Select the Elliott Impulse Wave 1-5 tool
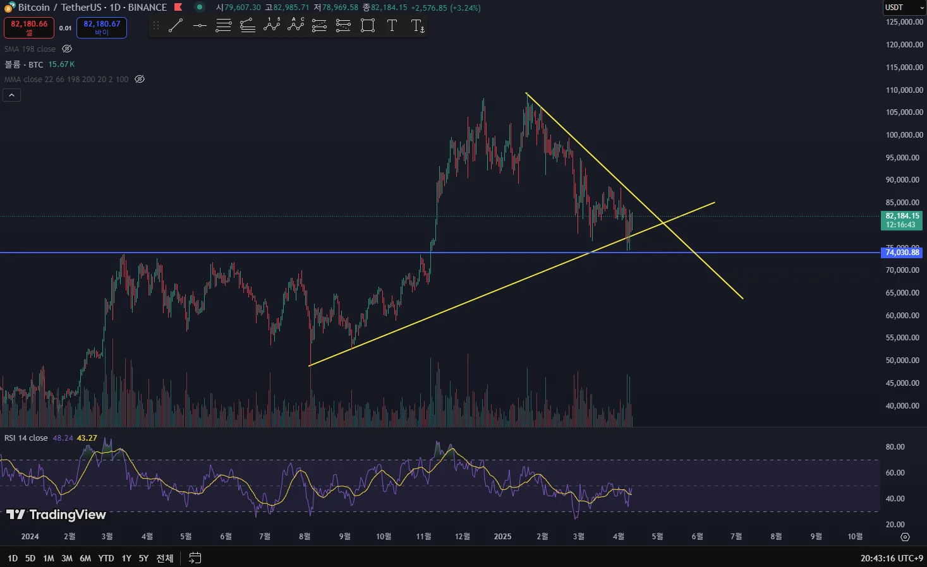The height and width of the screenshot is (567, 927). tap(272, 26)
